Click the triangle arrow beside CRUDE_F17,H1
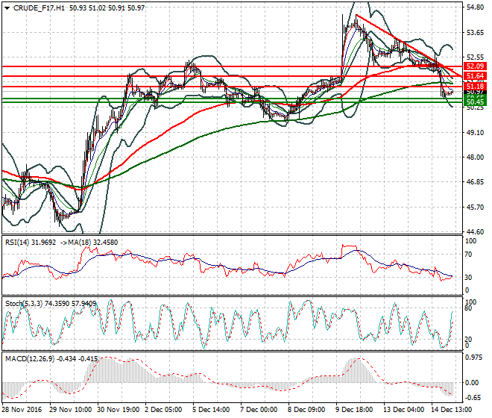This screenshot has width=492, height=418. pos(7,8)
